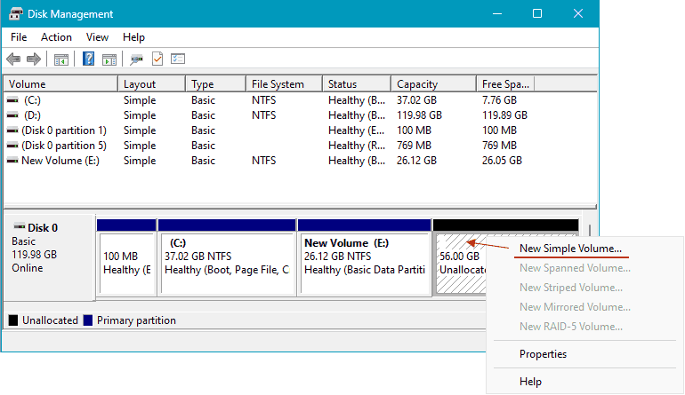Select Properties in the context menu
Image resolution: width=685 pixels, height=395 pixels.
(543, 354)
